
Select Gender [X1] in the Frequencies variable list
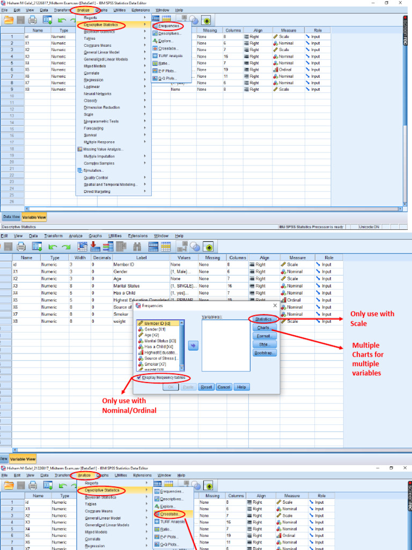pyautogui.click(x=158, y=329)
